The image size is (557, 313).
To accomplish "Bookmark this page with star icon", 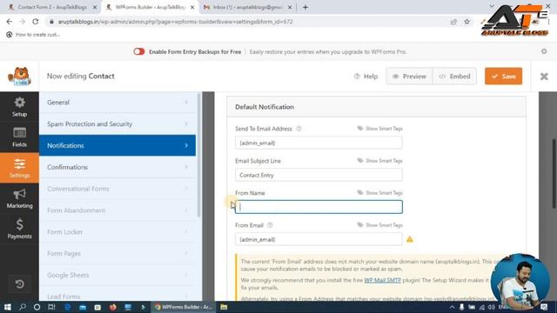I will coord(466,22).
